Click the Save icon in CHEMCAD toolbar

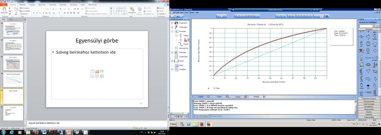click(x=178, y=16)
